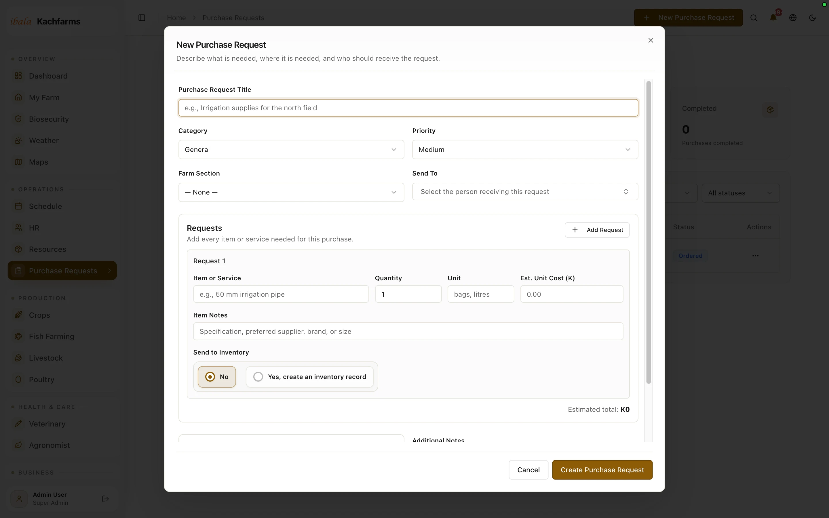This screenshot has width=829, height=518.
Task: Go to Home breadcrumb link
Action: point(176,18)
